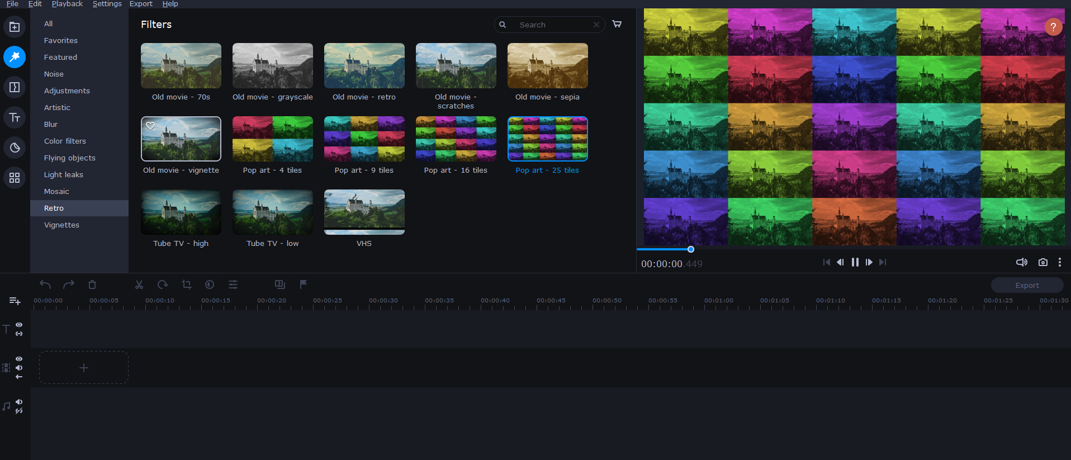Viewport: 1071px width, 460px height.
Task: Mute the audio track
Action: [x=19, y=402]
